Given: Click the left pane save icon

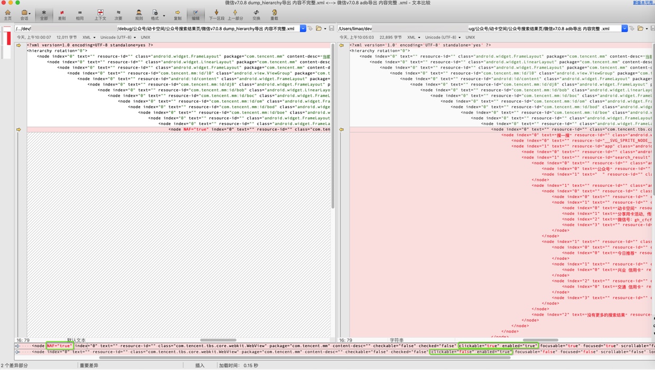Looking at the screenshot, I should (331, 29).
